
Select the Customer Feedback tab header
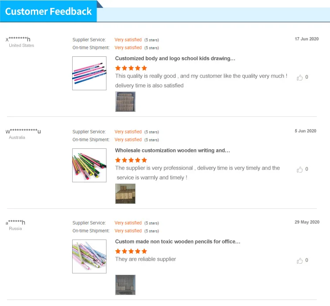coord(48,11)
